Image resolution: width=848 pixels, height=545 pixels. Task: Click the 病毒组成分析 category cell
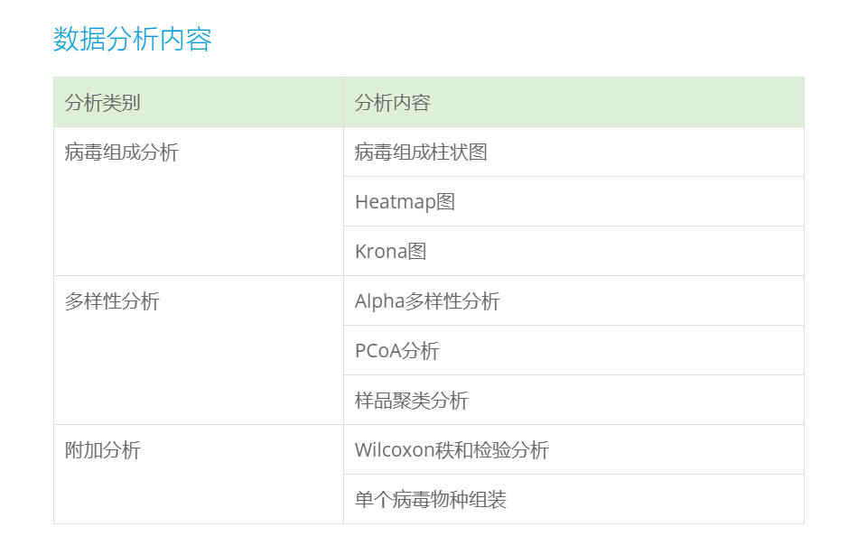(122, 152)
